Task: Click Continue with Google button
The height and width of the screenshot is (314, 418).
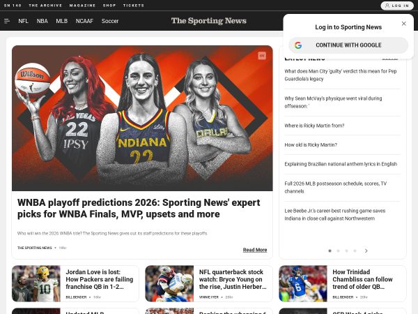Action: pyautogui.click(x=348, y=45)
